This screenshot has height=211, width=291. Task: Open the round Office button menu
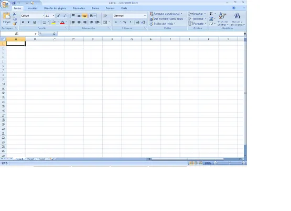click(x=5, y=4)
